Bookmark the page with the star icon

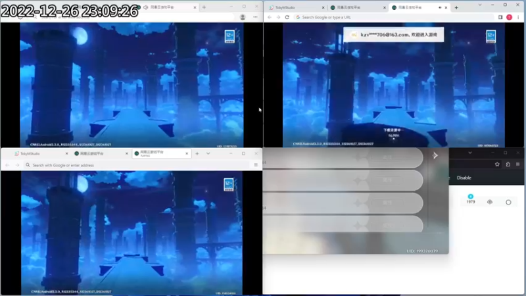click(497, 164)
